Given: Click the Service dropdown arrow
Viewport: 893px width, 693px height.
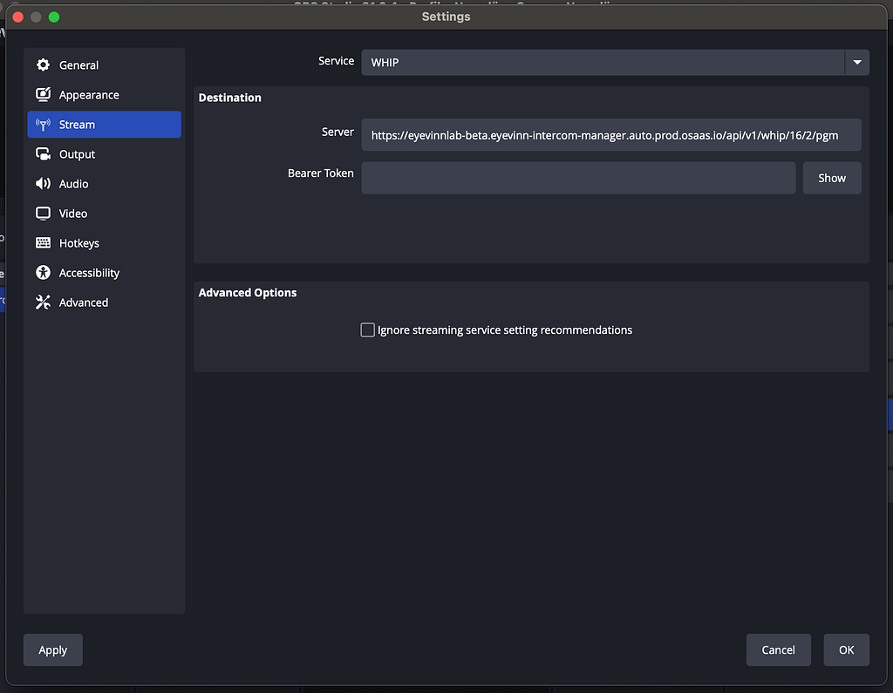Looking at the screenshot, I should tap(856, 63).
